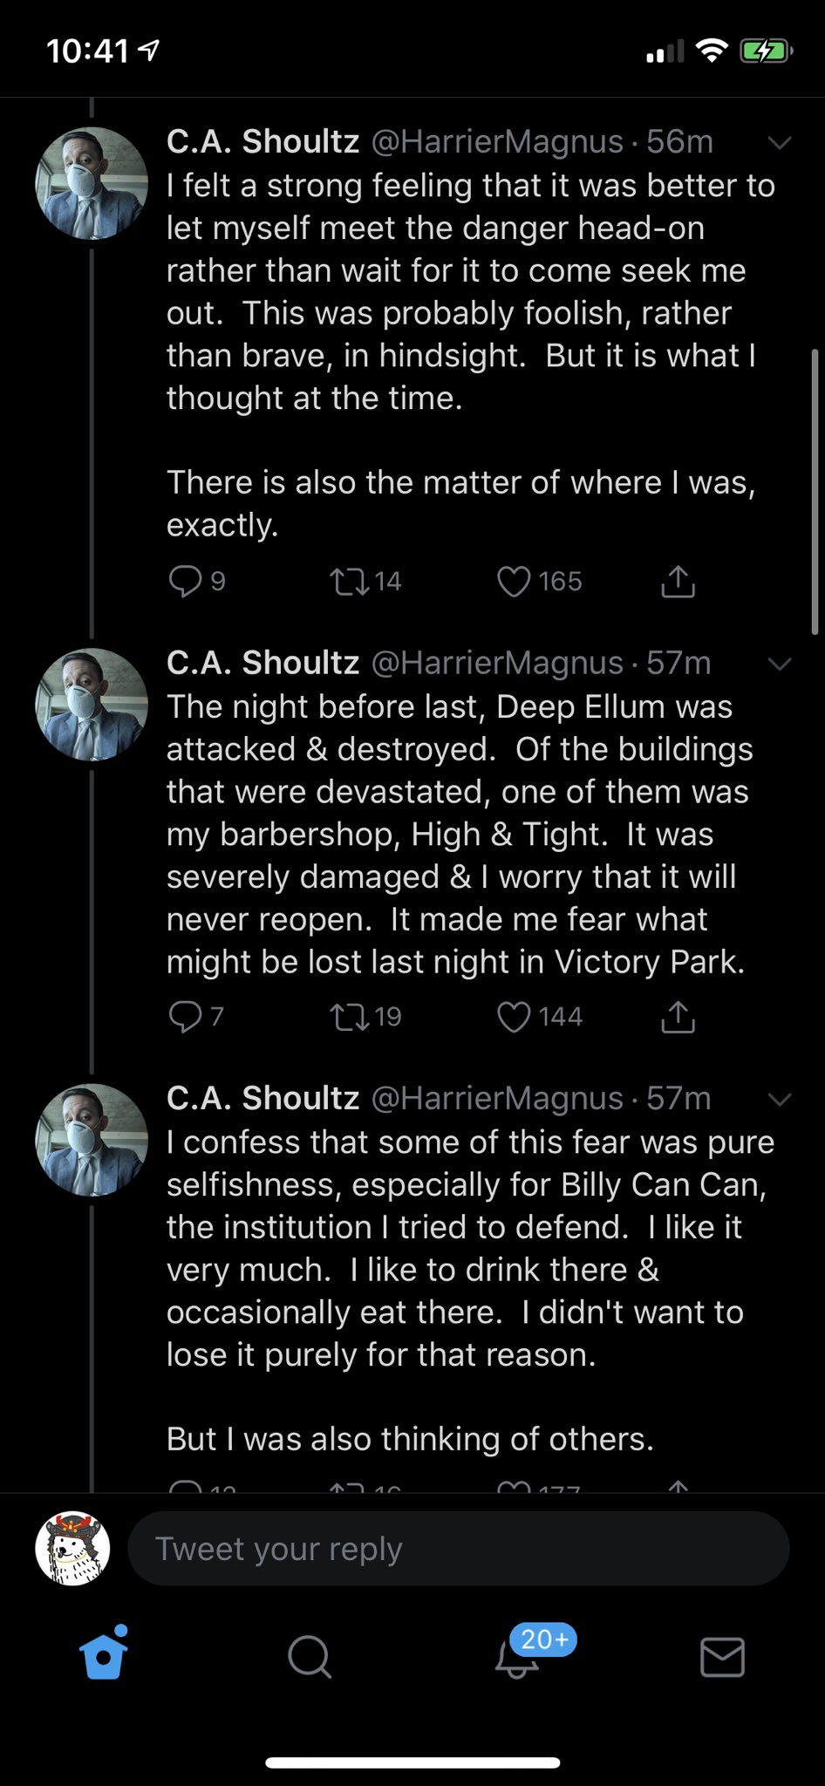This screenshot has width=825, height=1786.
Task: Expand menu chevron on Deep Ellum tweet
Action: coord(779,664)
